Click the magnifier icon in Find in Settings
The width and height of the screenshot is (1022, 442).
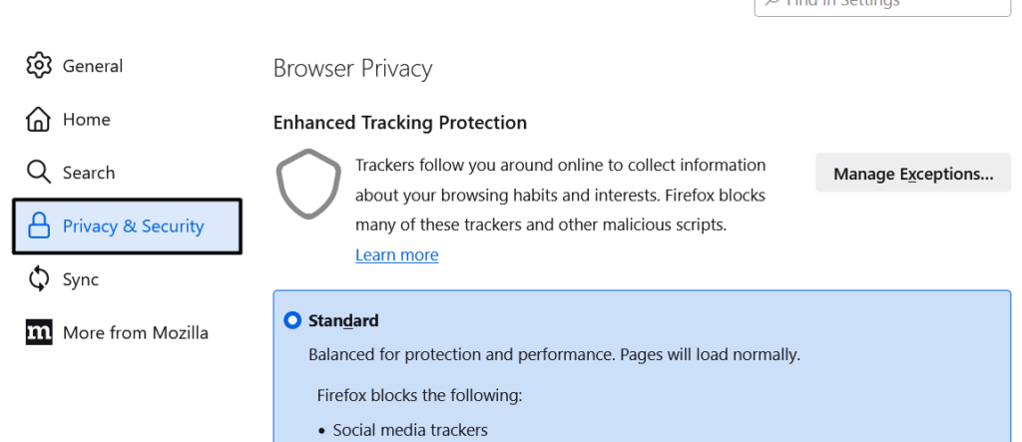[771, 3]
